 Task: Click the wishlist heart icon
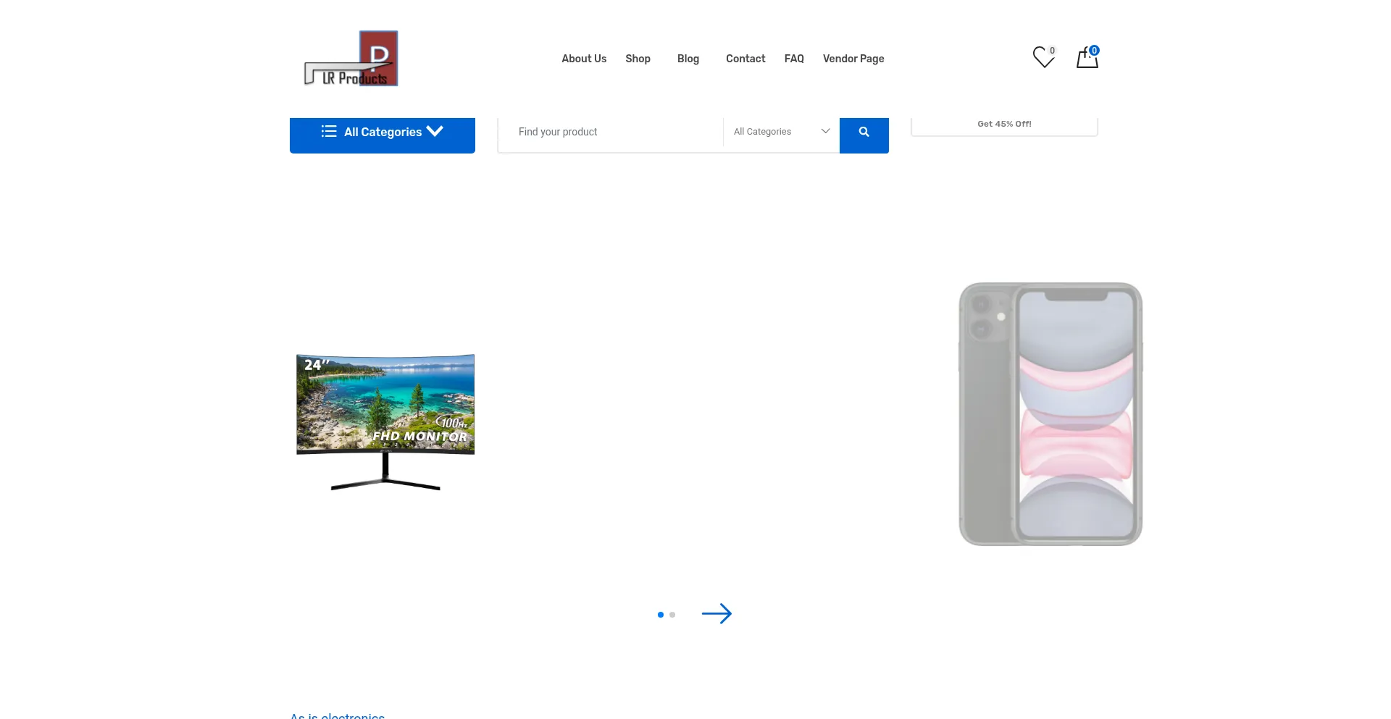pos(1043,57)
